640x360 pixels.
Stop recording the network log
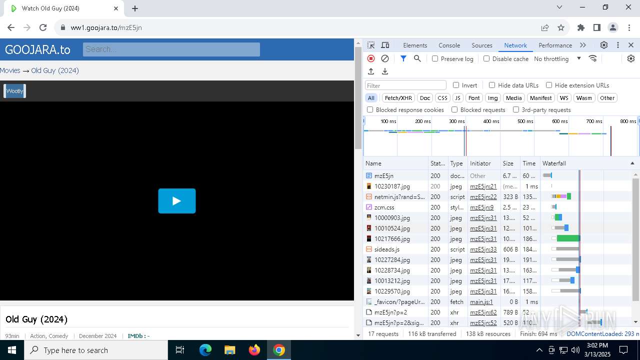click(371, 58)
